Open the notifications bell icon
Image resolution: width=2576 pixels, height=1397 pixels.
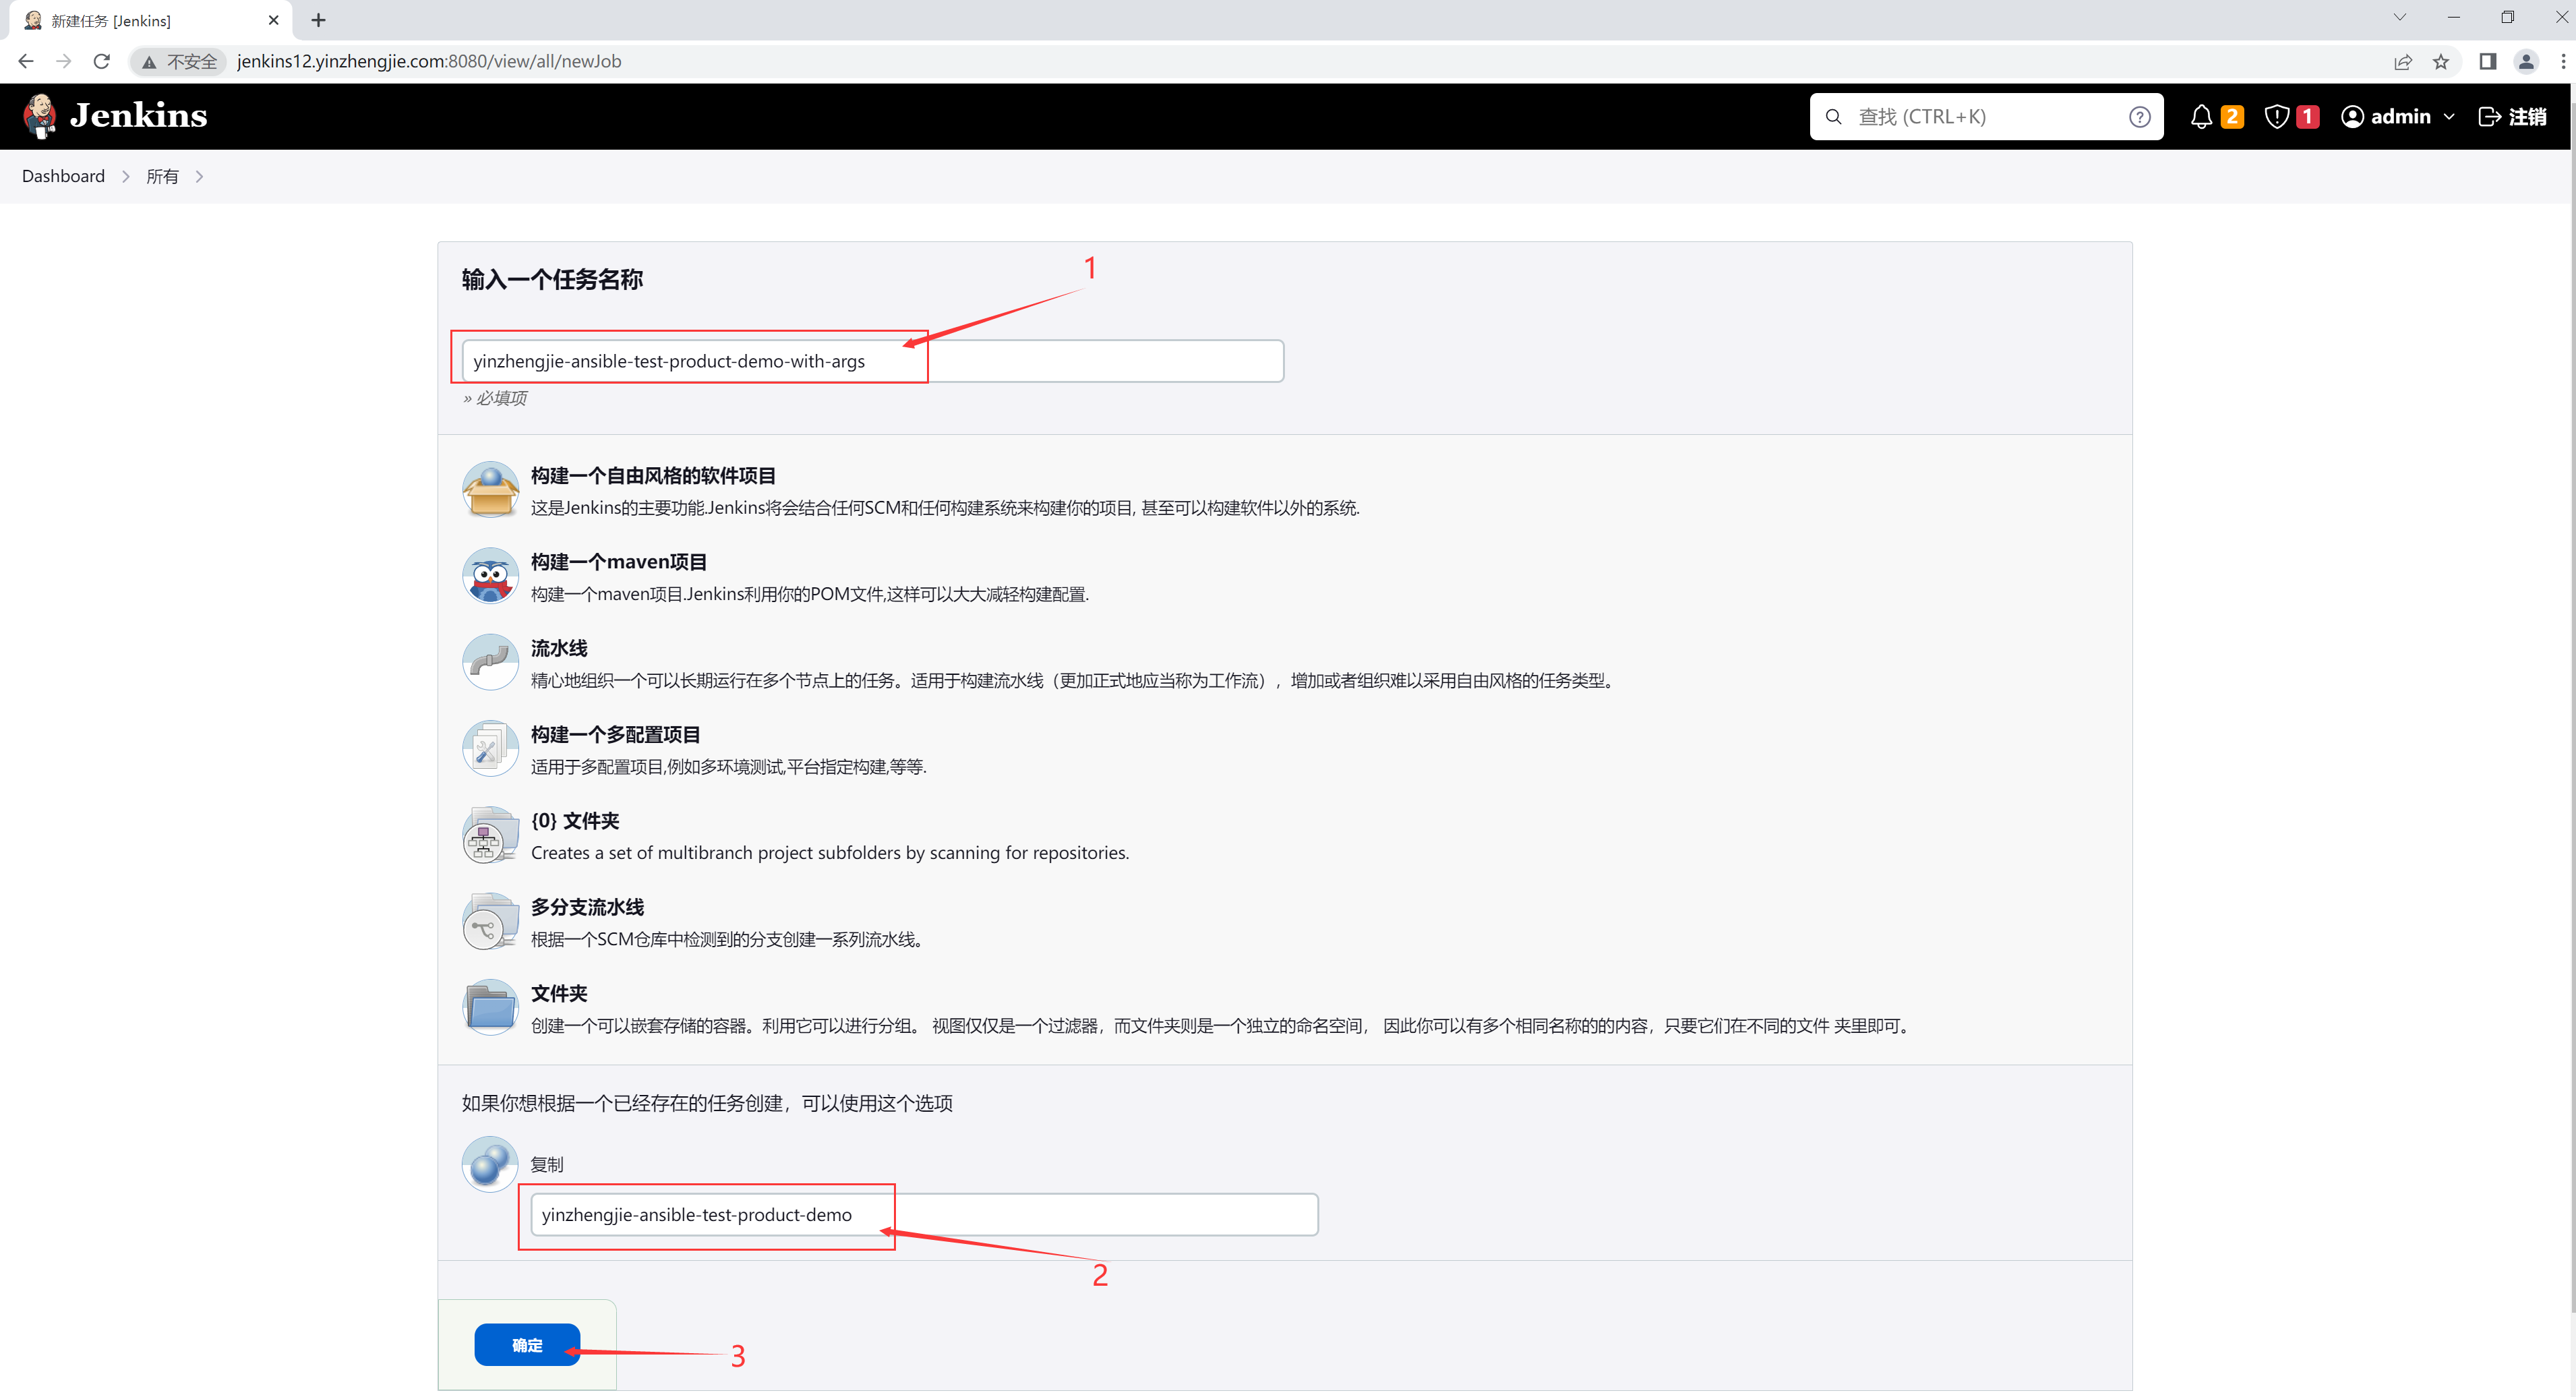[x=2201, y=117]
